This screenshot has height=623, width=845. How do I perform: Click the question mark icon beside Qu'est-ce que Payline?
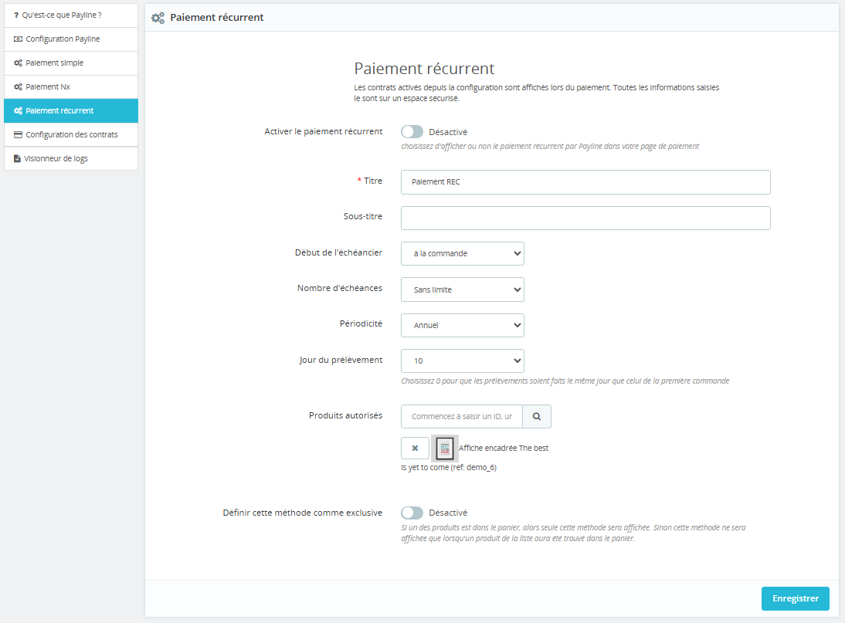[x=16, y=15]
